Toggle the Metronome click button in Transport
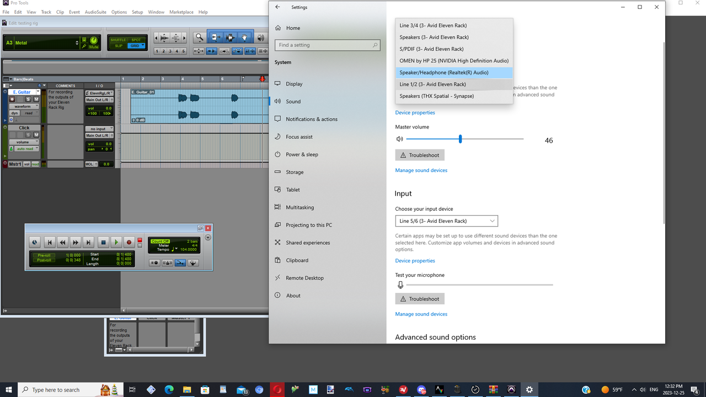This screenshot has height=397, width=706. point(167,263)
